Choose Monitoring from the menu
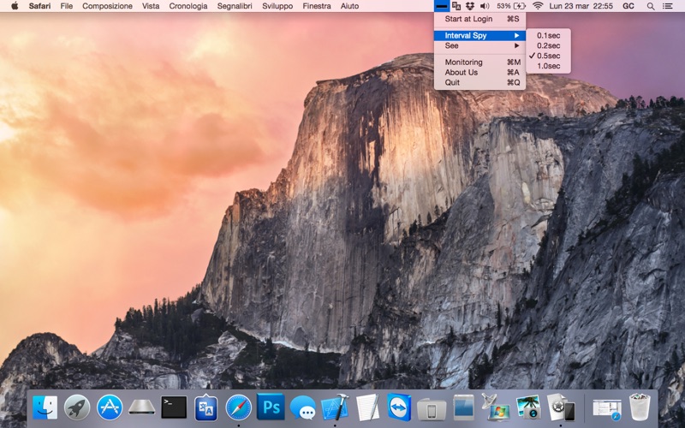Viewport: 685px width, 428px height. [x=479, y=62]
